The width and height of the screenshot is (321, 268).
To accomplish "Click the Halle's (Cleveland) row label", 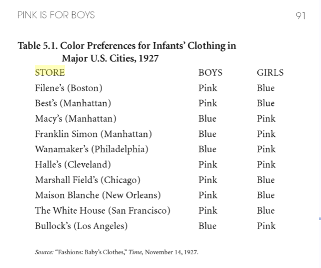I will 73,164.
